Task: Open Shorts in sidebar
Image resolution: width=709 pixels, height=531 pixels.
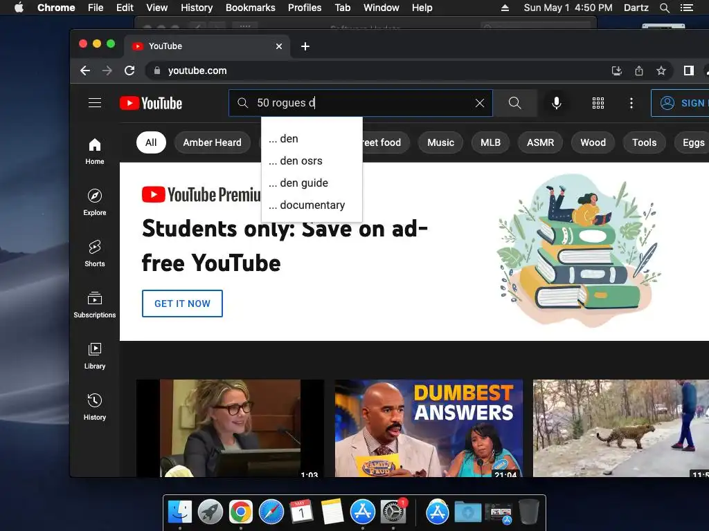Action: 94,253
